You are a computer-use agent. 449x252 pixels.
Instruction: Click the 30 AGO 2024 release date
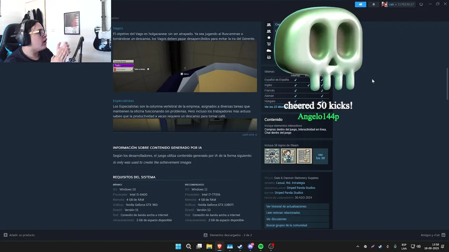(303, 198)
